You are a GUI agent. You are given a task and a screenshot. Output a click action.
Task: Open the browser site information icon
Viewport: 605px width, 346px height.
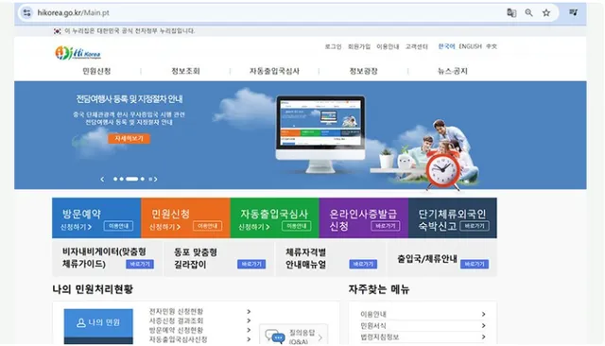(x=26, y=12)
